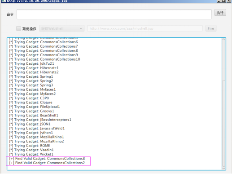
Task: Select line Trying Gadget: CommonsCollections10
Action: point(44,59)
